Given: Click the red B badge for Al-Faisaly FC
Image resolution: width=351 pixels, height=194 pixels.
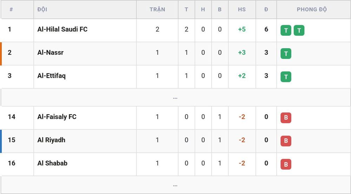Looking at the screenshot, I should click(286, 118).
